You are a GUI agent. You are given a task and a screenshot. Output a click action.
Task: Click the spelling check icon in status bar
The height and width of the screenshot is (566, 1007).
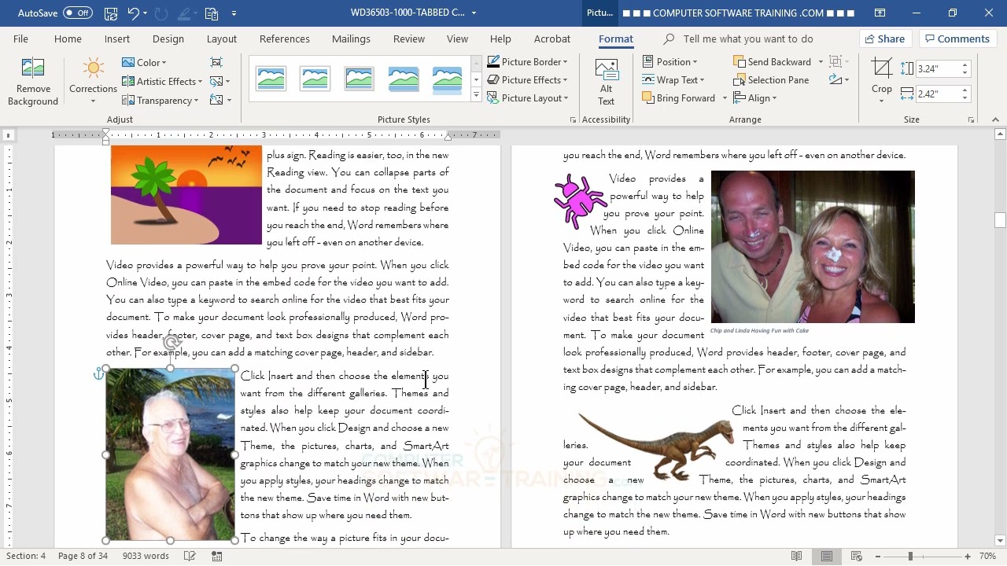(x=190, y=556)
